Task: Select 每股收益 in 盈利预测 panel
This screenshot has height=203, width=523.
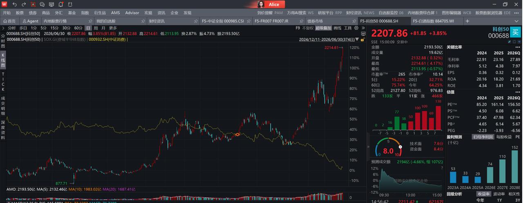Action: (x=504, y=137)
